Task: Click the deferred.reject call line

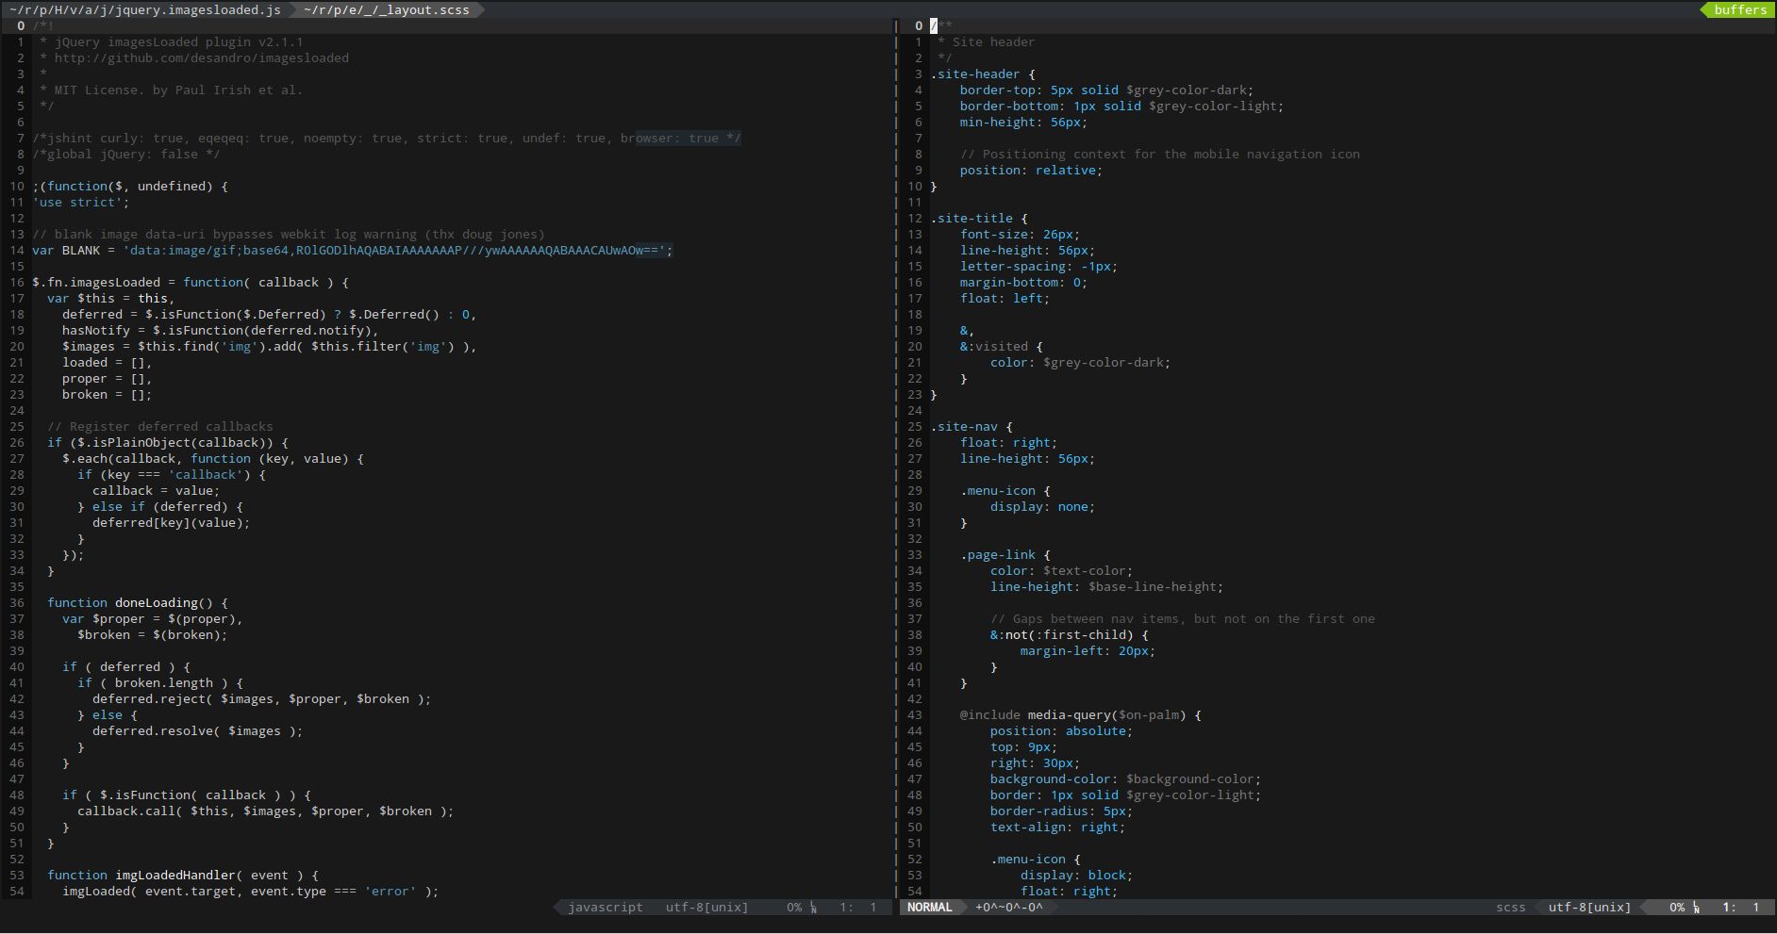Action: coord(261,698)
